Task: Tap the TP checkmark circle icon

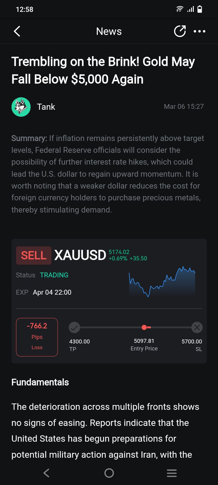Action: (74, 327)
